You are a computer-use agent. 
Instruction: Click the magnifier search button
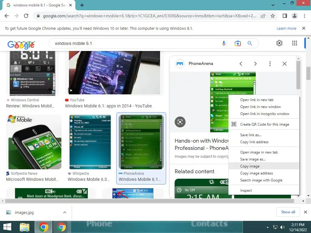click(250, 43)
